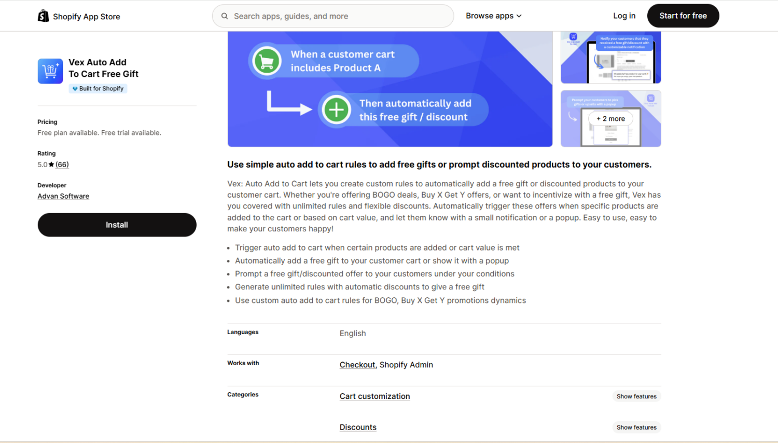The width and height of the screenshot is (778, 443).
Task: Click the Vex app cart icon
Action: (x=50, y=71)
